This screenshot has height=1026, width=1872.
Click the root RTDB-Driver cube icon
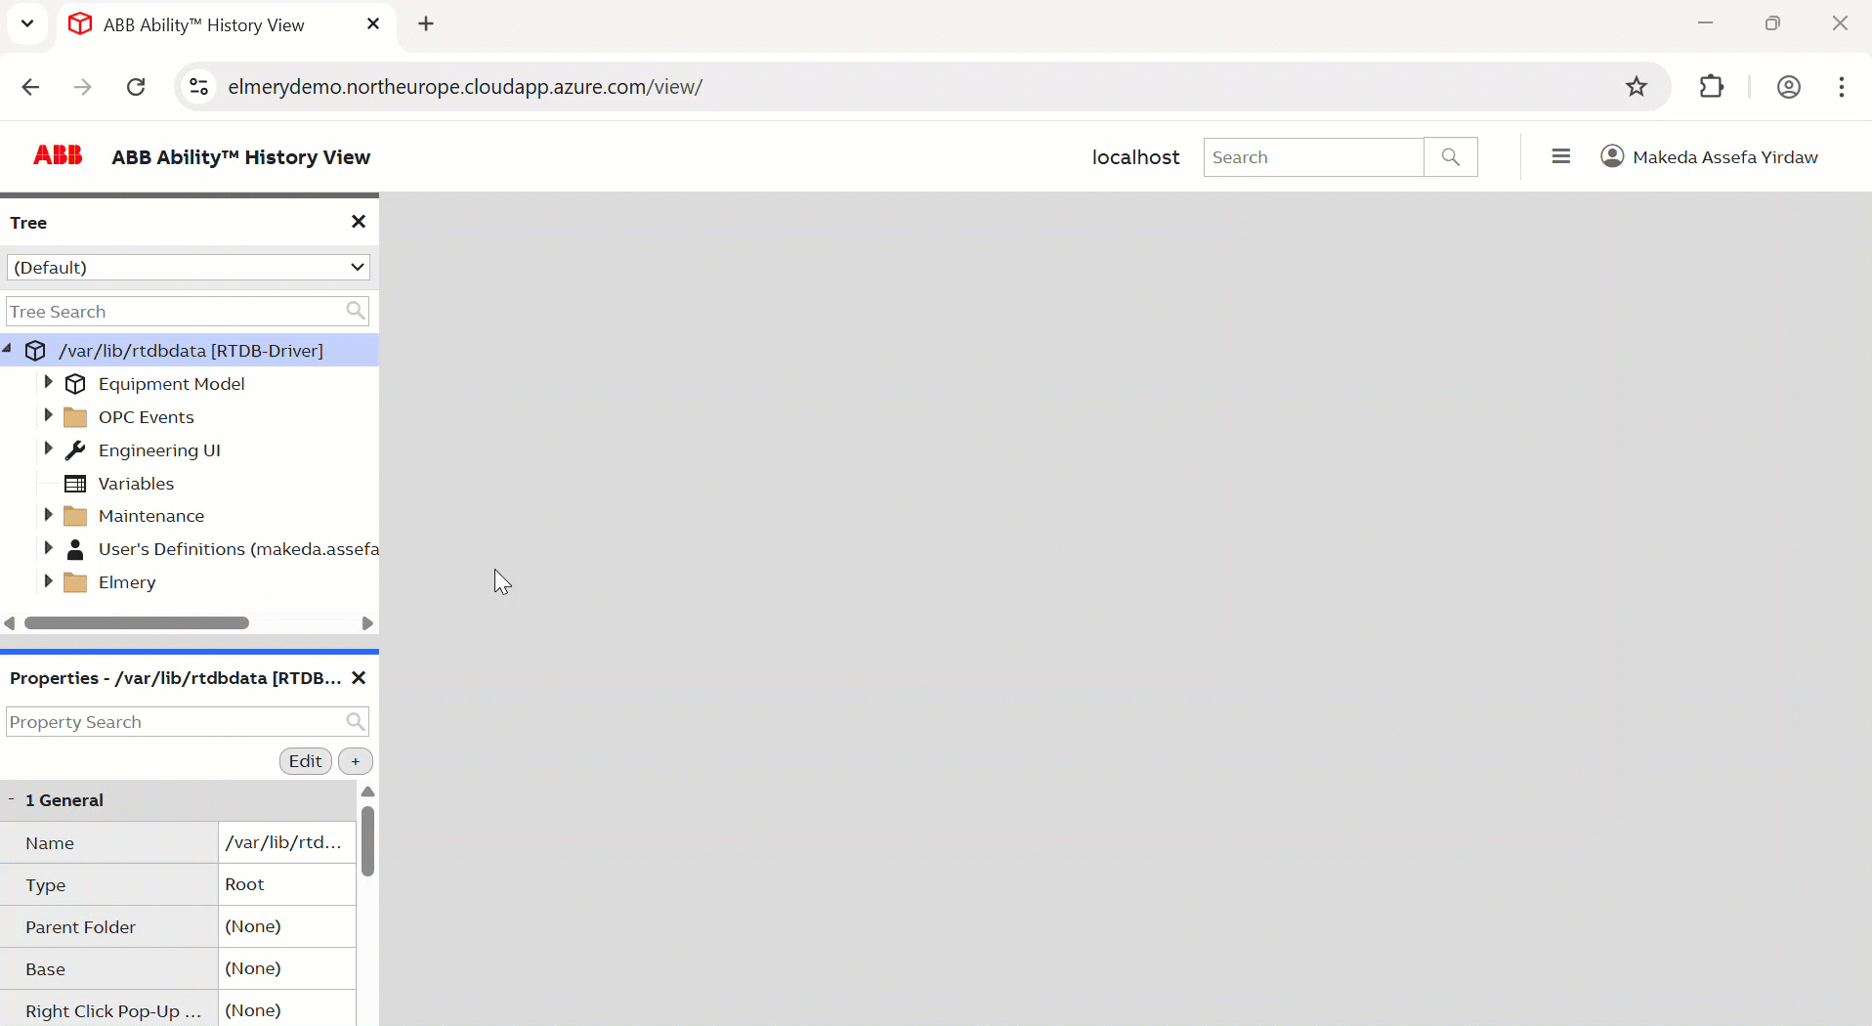[35, 351]
